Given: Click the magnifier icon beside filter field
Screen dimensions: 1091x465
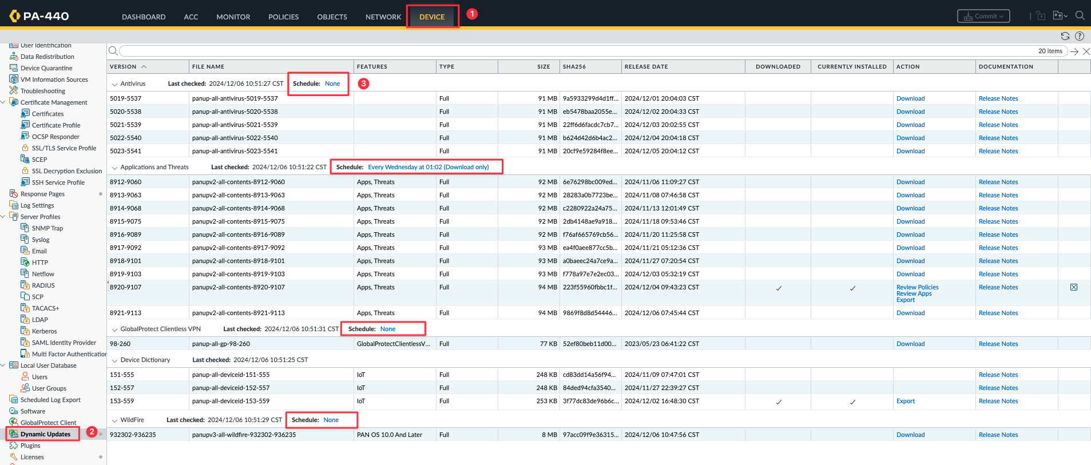Looking at the screenshot, I should point(113,51).
